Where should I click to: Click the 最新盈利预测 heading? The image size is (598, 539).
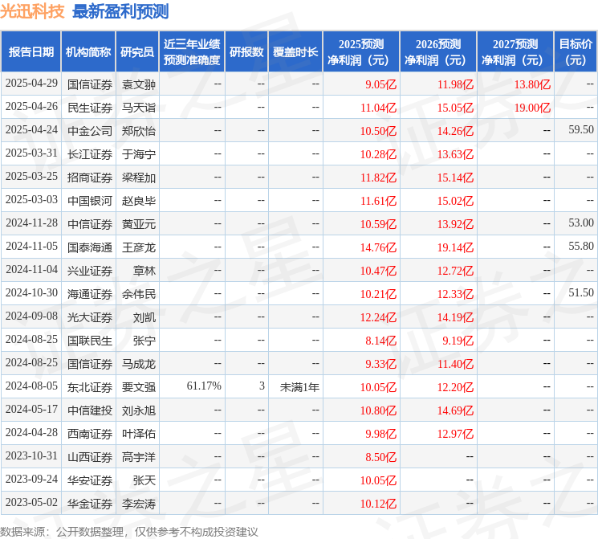pyautogui.click(x=120, y=11)
